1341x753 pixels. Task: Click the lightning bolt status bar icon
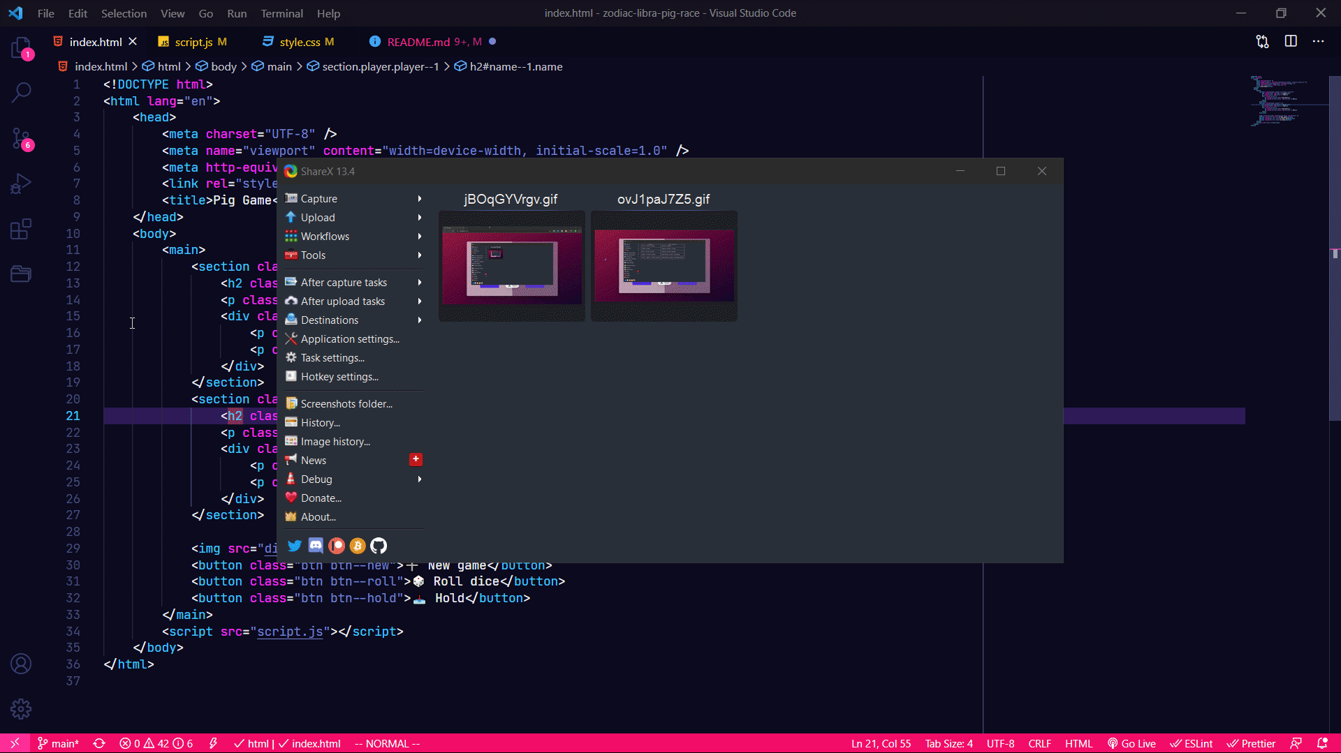pyautogui.click(x=213, y=743)
